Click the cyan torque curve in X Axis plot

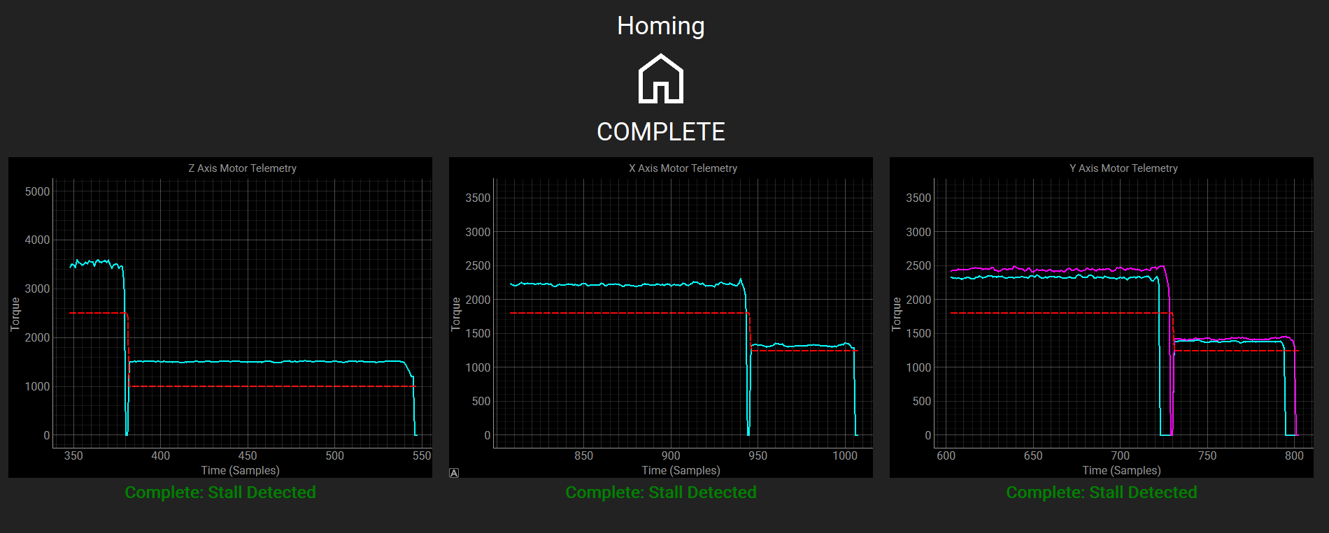pyautogui.click(x=630, y=284)
